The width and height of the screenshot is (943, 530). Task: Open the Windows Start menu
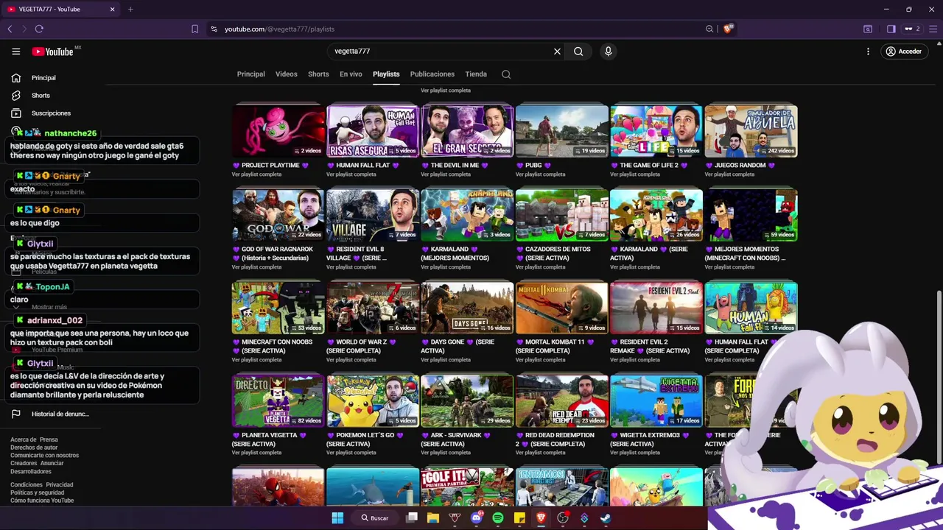tap(337, 517)
